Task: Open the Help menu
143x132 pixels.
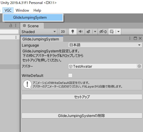Action: 37,10
